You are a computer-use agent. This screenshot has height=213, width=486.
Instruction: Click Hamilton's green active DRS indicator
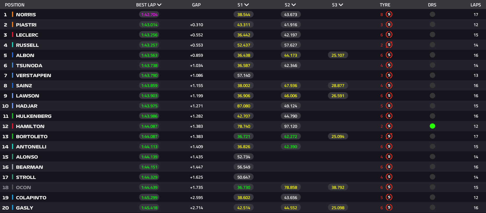[432, 126]
